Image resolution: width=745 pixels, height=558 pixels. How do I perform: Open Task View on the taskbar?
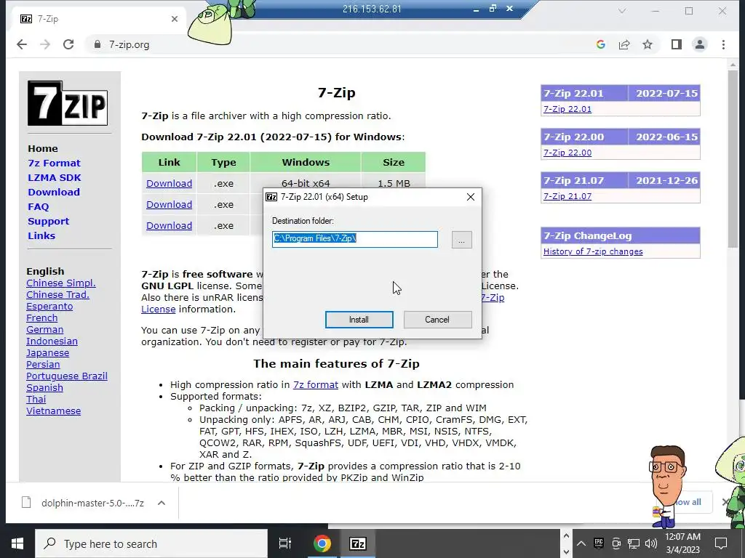285,543
